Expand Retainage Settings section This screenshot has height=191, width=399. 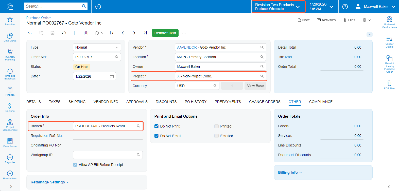tap(50, 182)
